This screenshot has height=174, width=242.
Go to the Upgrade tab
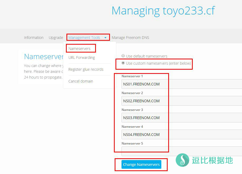[56, 38]
